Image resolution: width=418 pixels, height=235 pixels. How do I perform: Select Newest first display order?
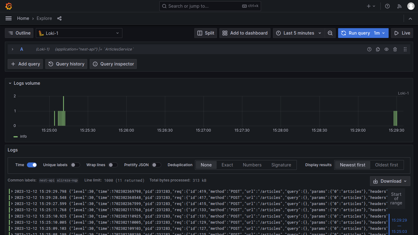point(353,165)
